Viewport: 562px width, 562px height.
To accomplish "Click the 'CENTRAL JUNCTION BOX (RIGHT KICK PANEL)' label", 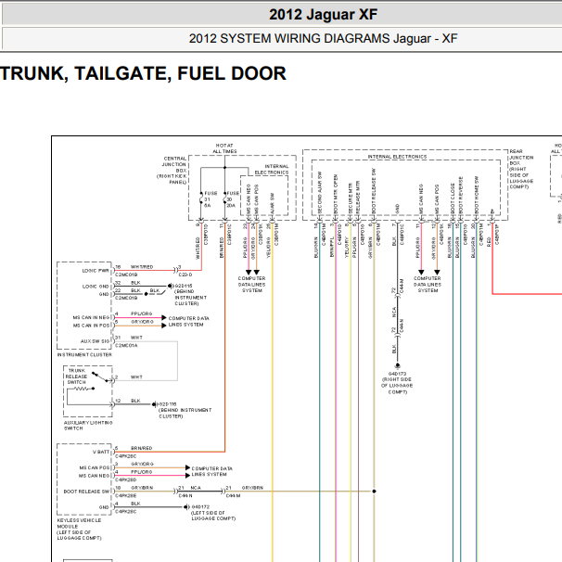I will (x=172, y=171).
